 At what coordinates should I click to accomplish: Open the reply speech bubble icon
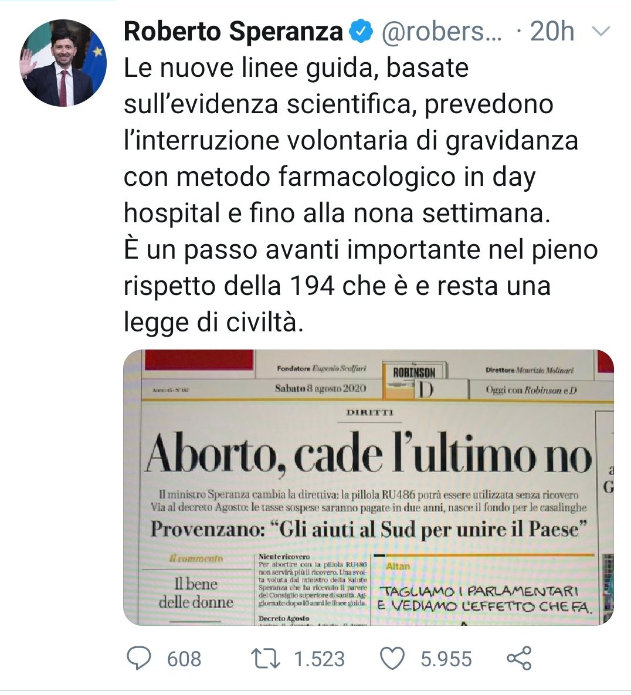pos(139,658)
